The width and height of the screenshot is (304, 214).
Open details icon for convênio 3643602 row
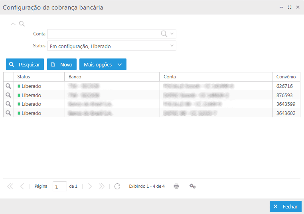point(8,113)
